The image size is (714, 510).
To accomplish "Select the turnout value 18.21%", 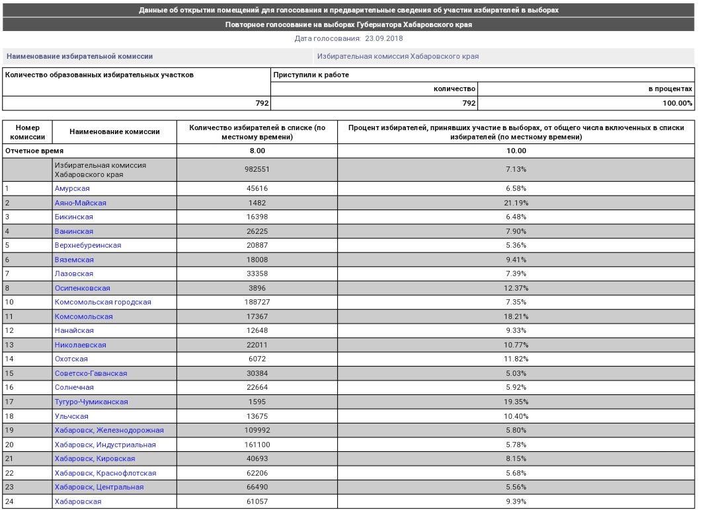I will (516, 316).
